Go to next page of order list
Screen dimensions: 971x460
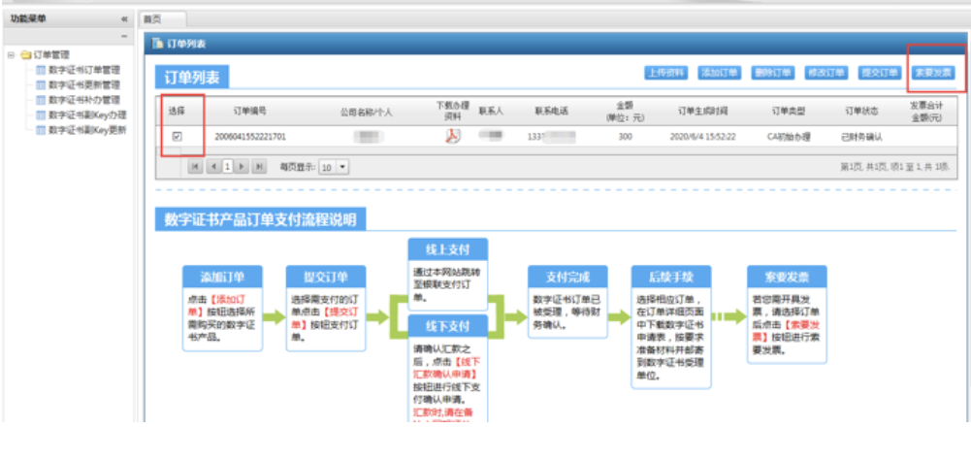pyautogui.click(x=243, y=167)
